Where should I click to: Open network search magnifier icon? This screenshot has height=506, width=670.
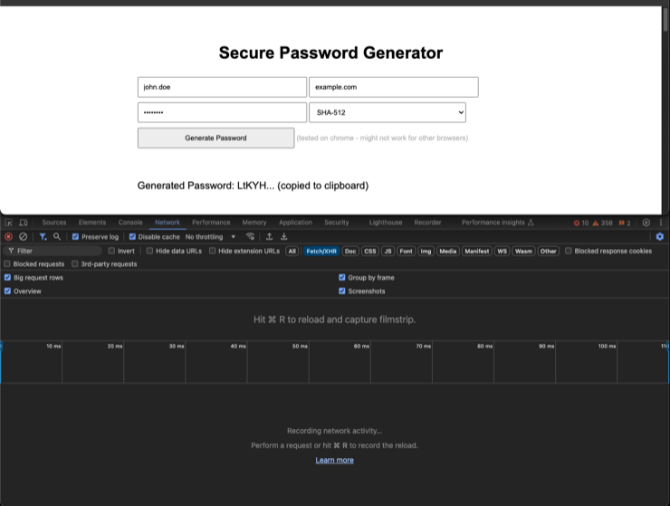click(57, 236)
